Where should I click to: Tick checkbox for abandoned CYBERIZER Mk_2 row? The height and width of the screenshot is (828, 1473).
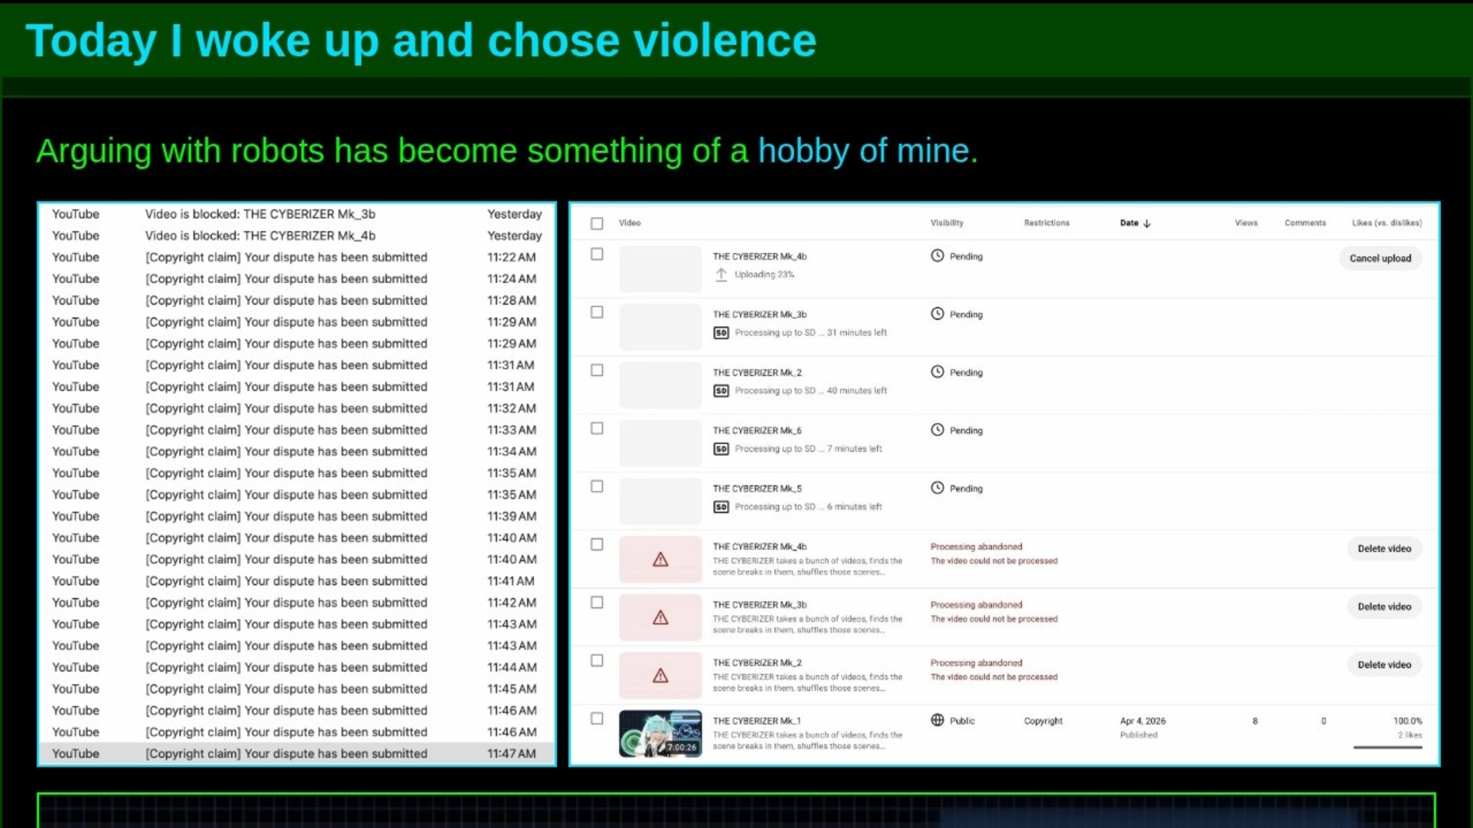pyautogui.click(x=597, y=661)
